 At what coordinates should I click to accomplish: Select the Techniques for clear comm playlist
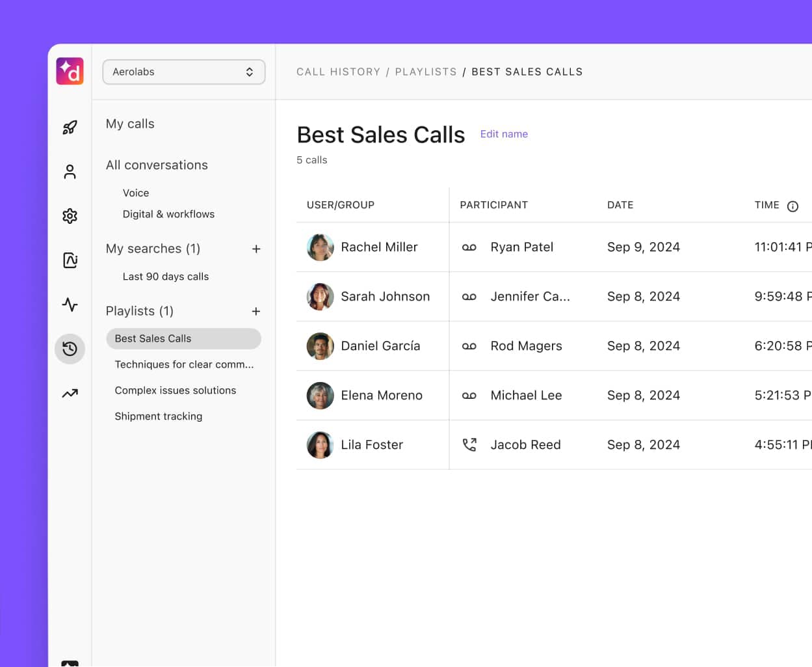click(x=184, y=364)
